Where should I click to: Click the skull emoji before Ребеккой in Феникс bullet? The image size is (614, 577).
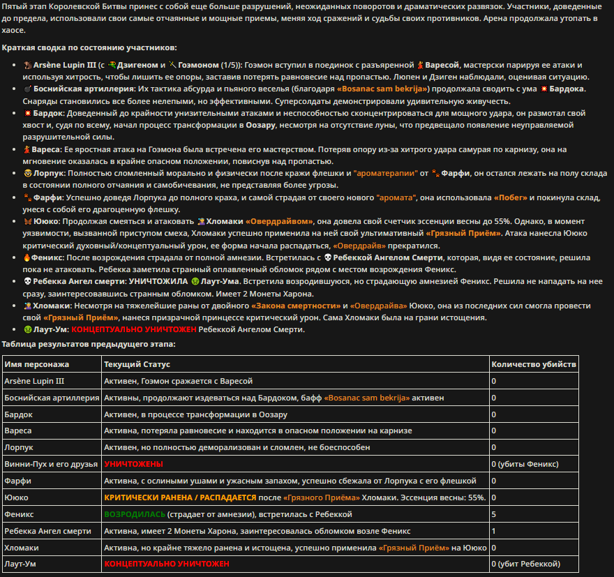click(328, 258)
